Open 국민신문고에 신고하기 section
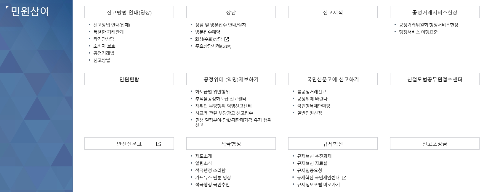This screenshot has width=484, height=192. tap(332, 79)
